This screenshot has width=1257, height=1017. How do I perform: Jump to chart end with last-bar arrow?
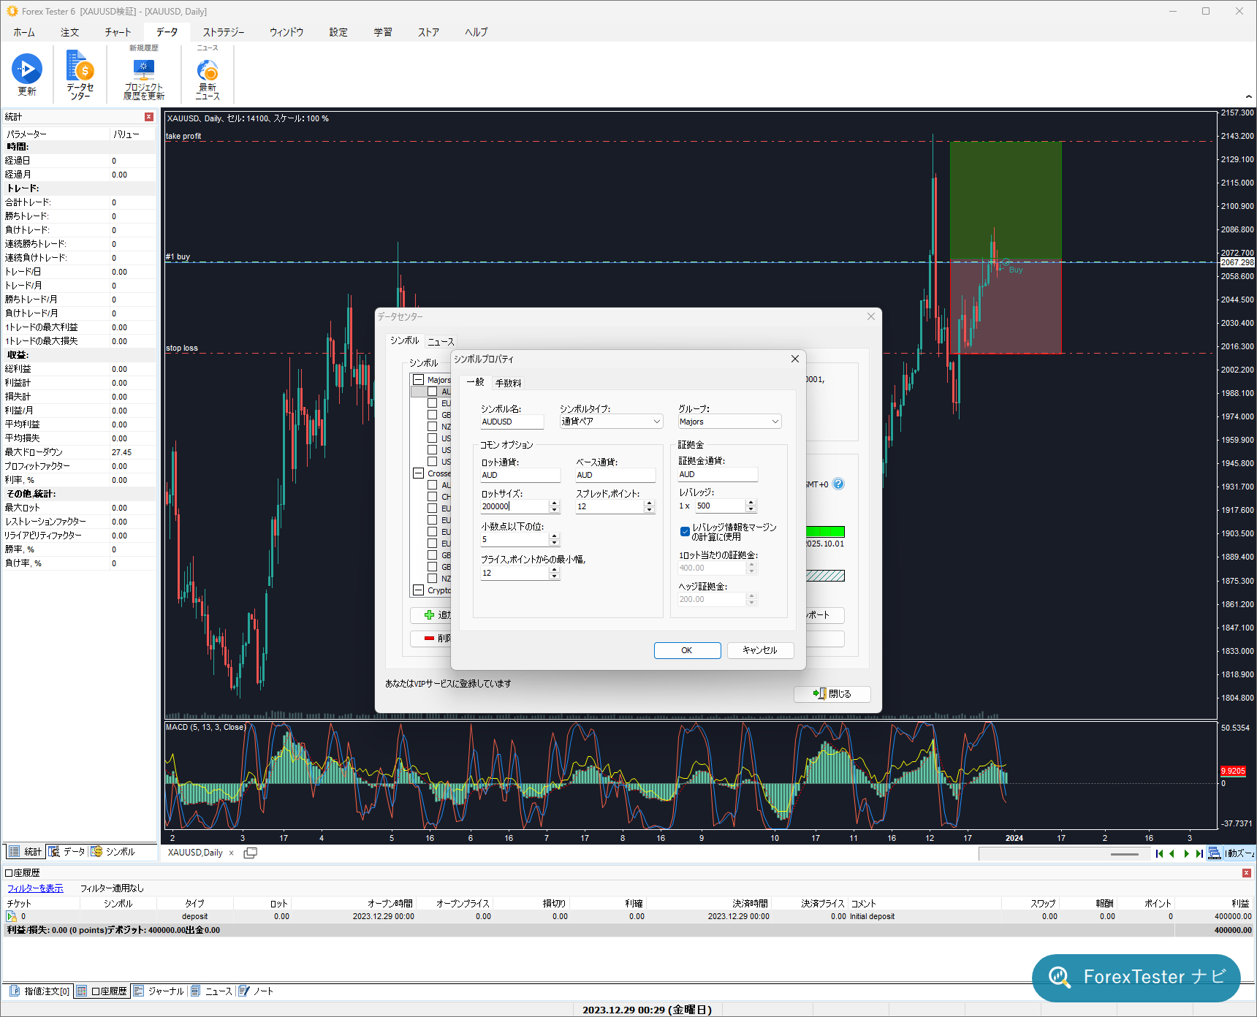(x=1199, y=853)
